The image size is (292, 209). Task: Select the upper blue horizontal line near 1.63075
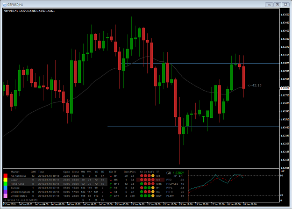point(200,64)
